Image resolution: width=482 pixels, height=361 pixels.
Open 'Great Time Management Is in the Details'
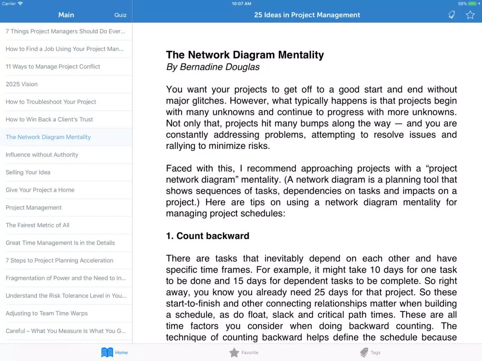[x=66, y=243]
